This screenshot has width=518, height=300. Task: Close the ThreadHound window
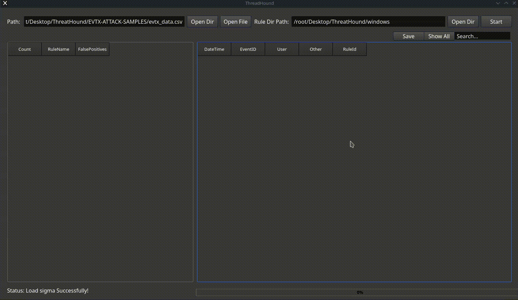(x=514, y=3)
